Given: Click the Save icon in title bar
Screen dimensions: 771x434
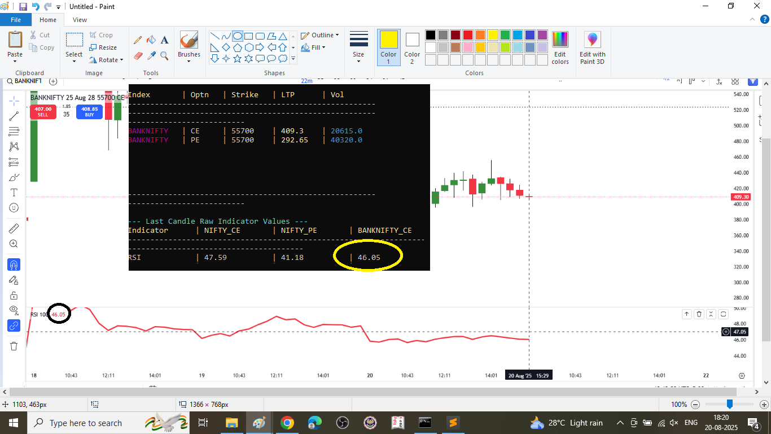Looking at the screenshot, I should [23, 7].
